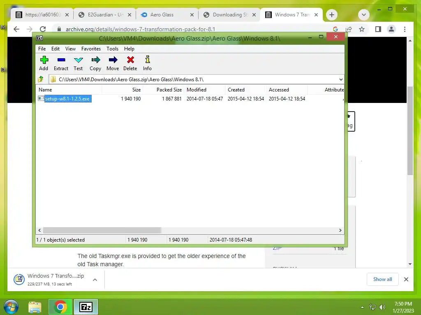The width and height of the screenshot is (421, 315).
Task: Switch to the E2Guardian browser tab
Action: [x=105, y=15]
